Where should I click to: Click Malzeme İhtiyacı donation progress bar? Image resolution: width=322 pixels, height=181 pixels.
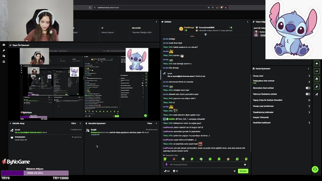click(x=35, y=173)
